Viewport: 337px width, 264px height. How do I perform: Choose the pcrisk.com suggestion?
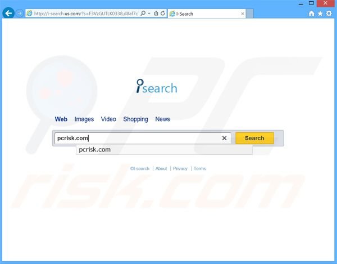164,150
